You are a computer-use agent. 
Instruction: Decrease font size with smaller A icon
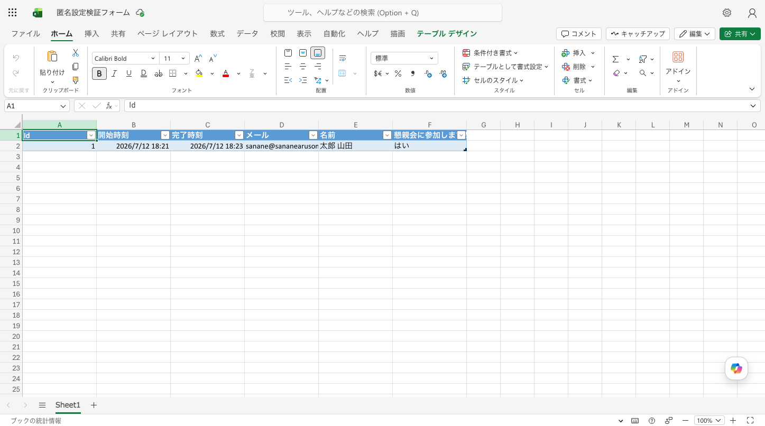(213, 59)
